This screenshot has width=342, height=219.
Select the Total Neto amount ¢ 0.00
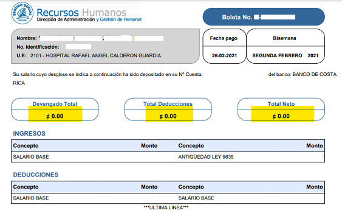281,116
